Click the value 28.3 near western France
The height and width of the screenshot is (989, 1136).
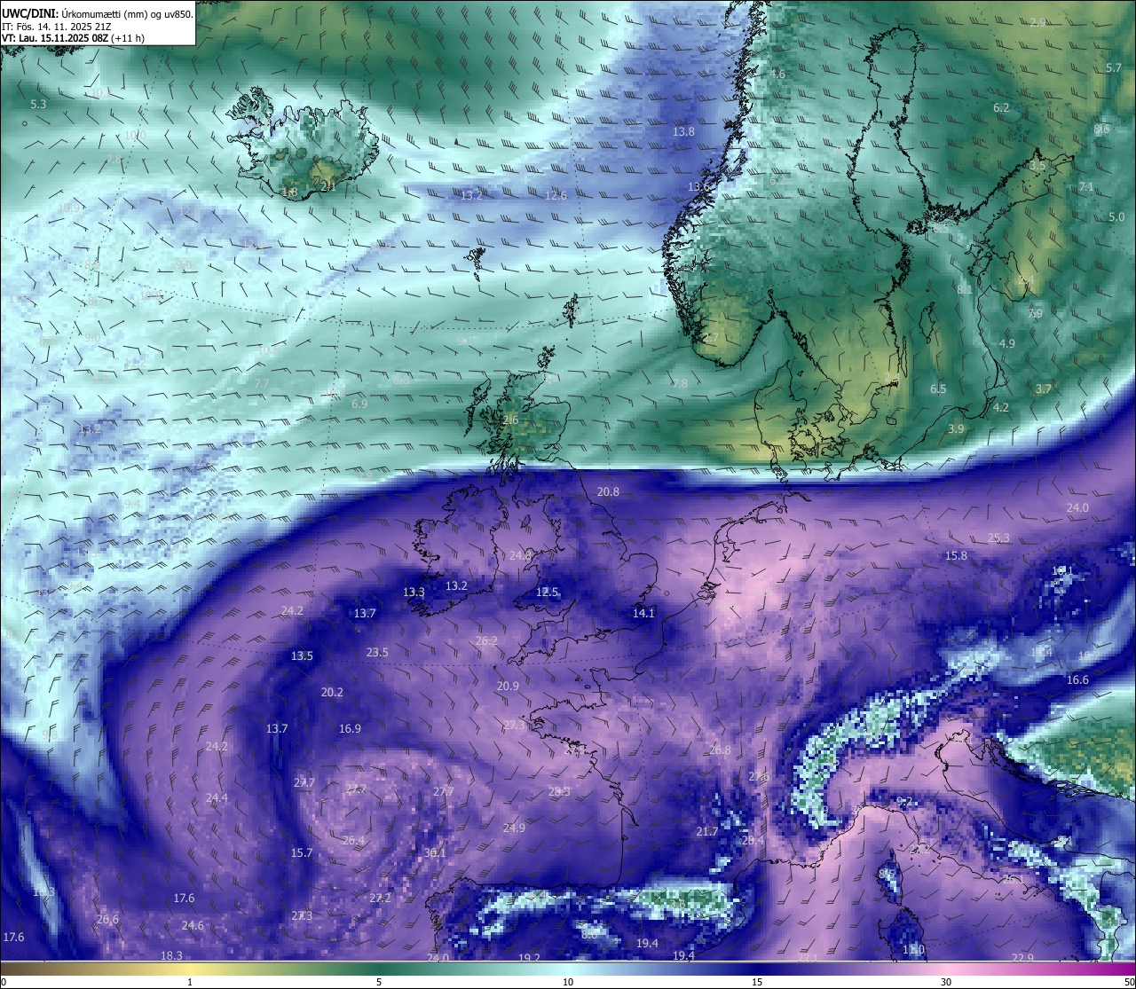click(559, 791)
